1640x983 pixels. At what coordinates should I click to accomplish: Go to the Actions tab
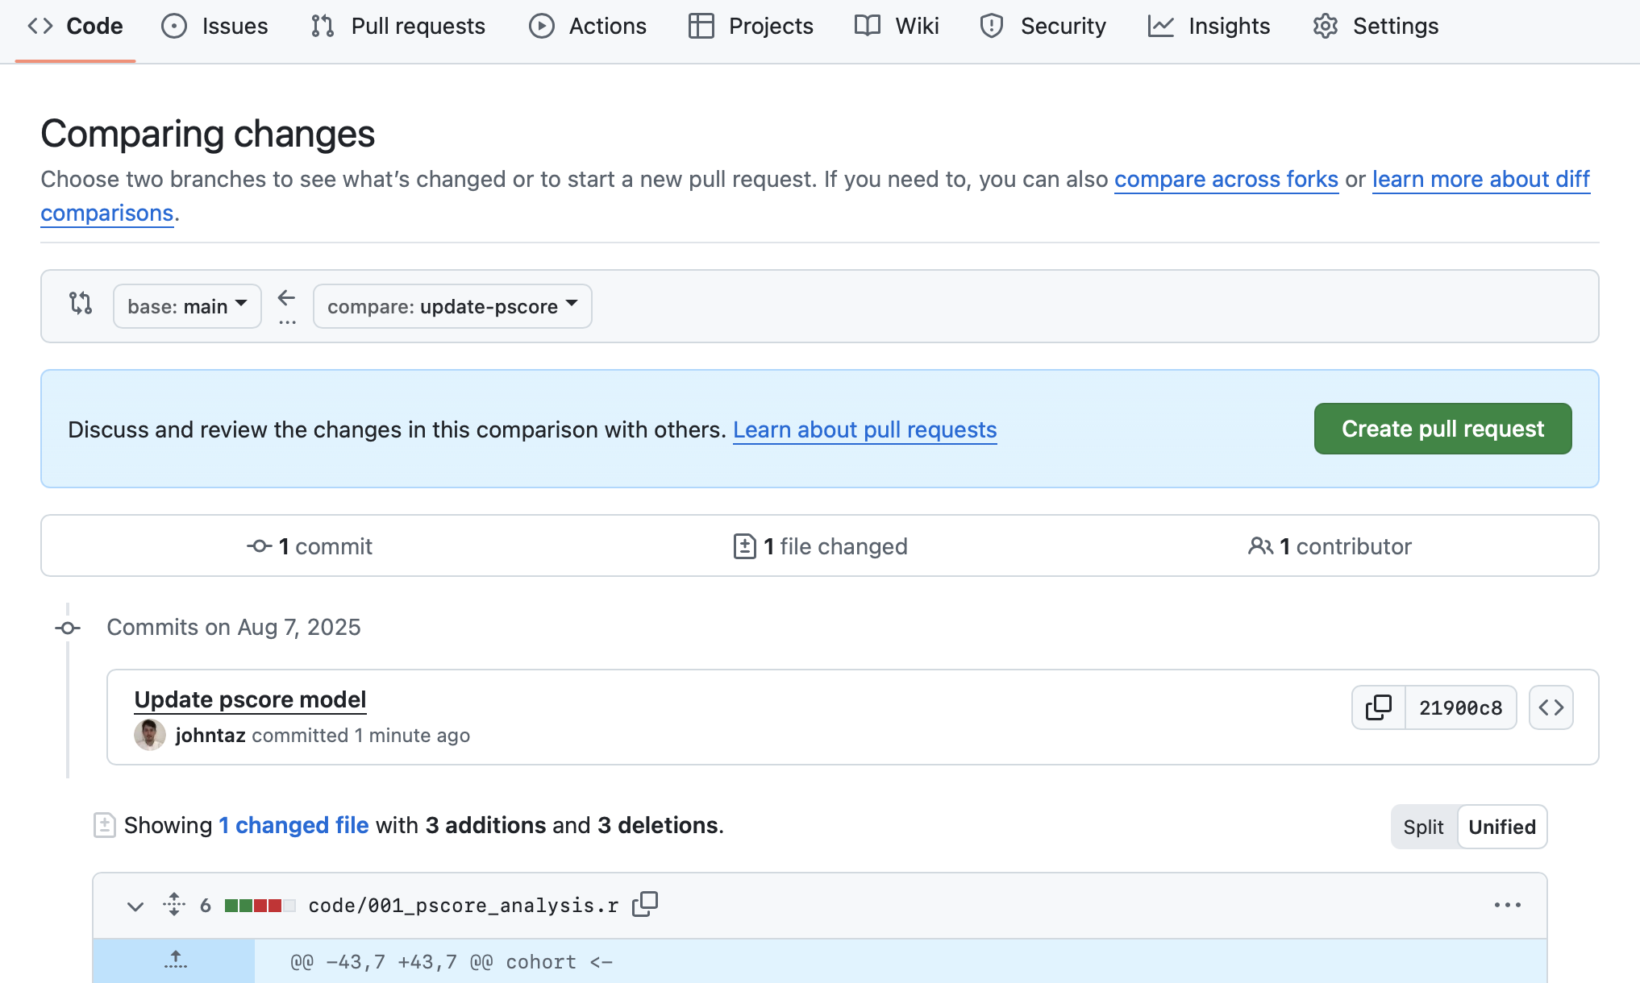pos(588,26)
